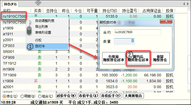Image resolution: width=191 pixels, height=105 pixels.
Task: Click the -1,200.00 profit cell
Action: coord(129,75)
